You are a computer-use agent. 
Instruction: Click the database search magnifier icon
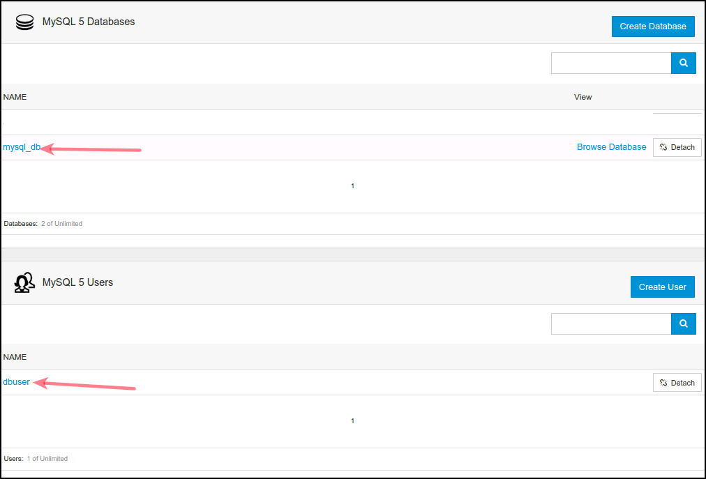click(x=682, y=63)
